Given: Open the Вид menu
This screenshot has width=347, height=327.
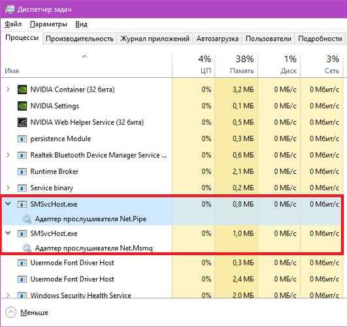Looking at the screenshot, I should [81, 24].
